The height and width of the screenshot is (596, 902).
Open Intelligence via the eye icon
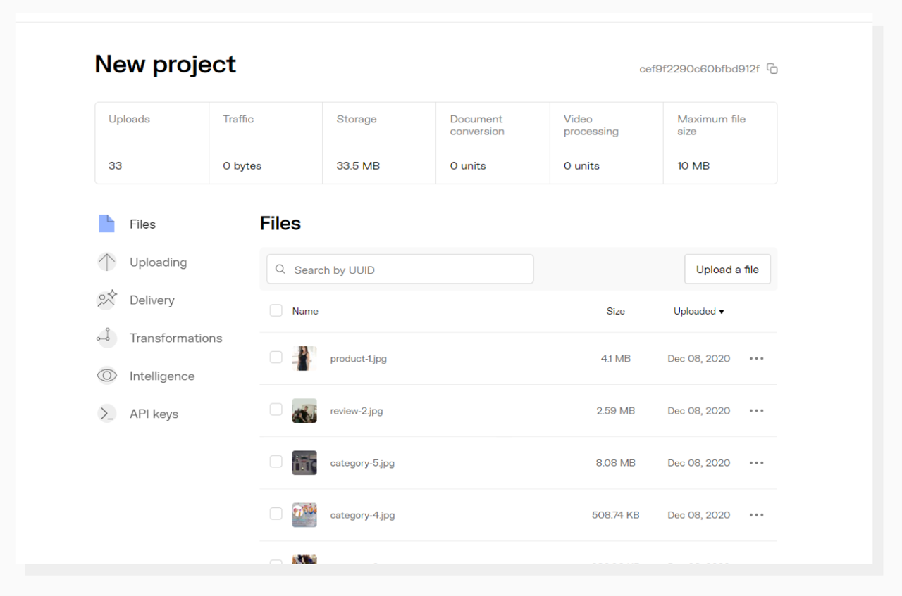(x=106, y=376)
